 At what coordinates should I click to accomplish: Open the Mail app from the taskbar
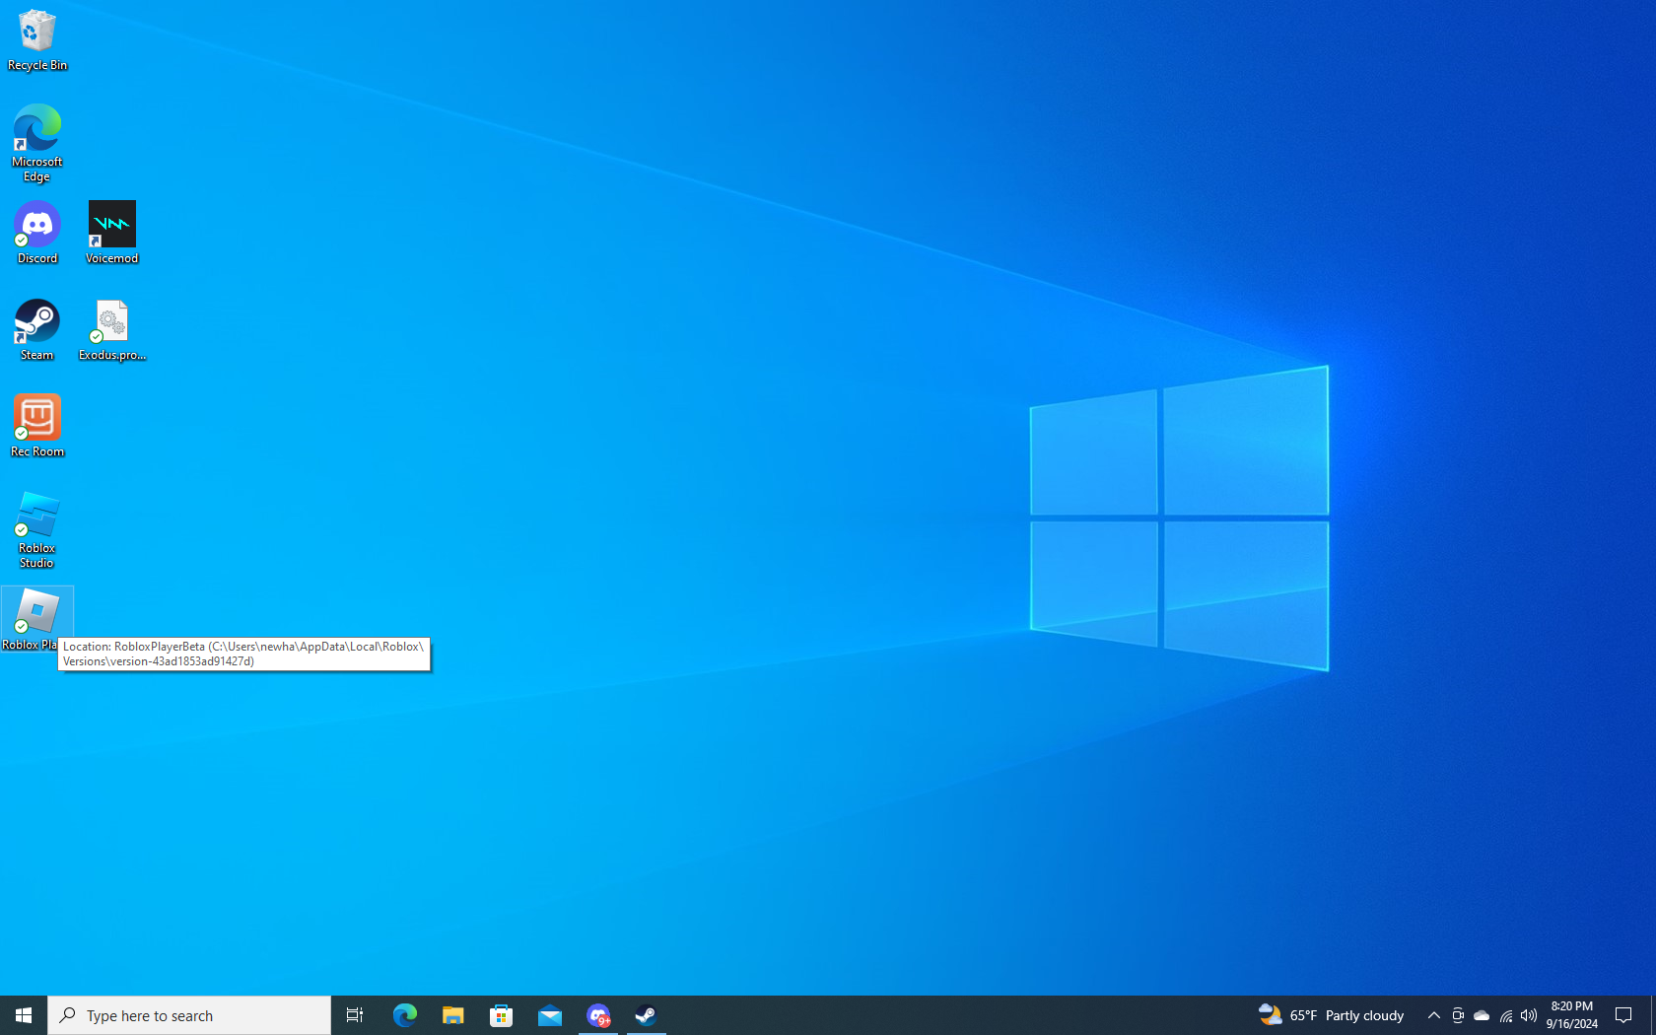[x=550, y=1015]
